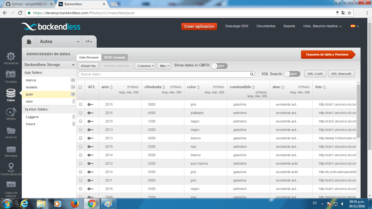Open the Administrar gear icon

11,56
